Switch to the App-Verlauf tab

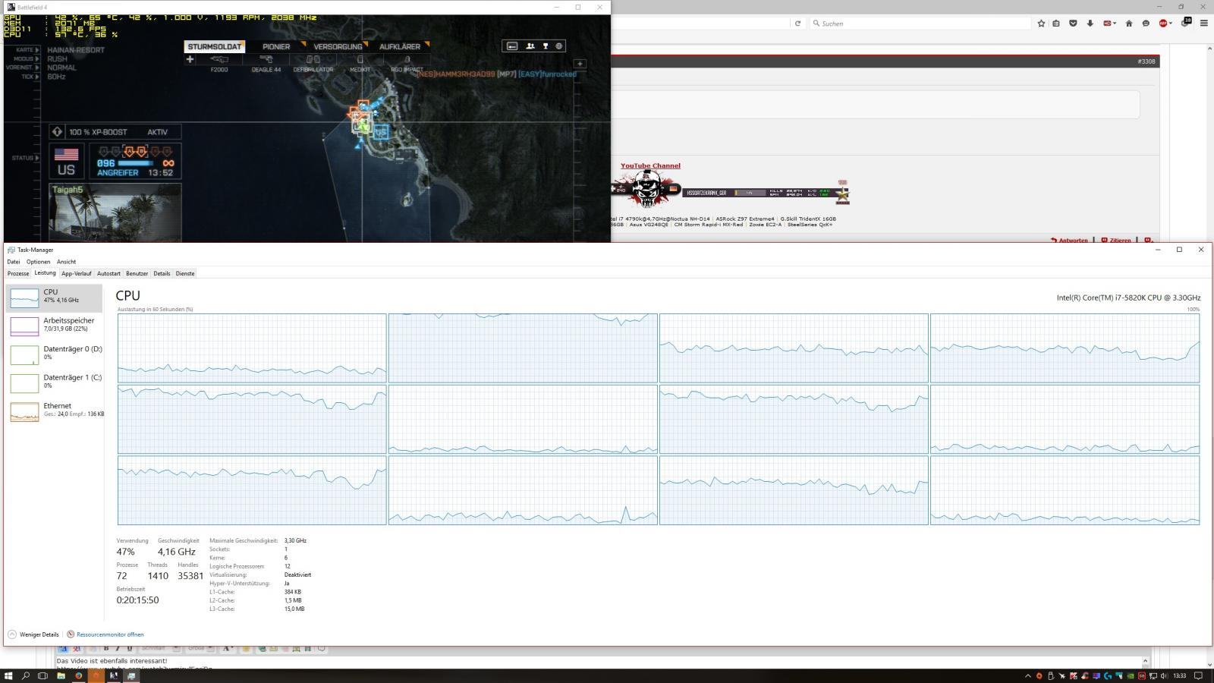pyautogui.click(x=77, y=273)
